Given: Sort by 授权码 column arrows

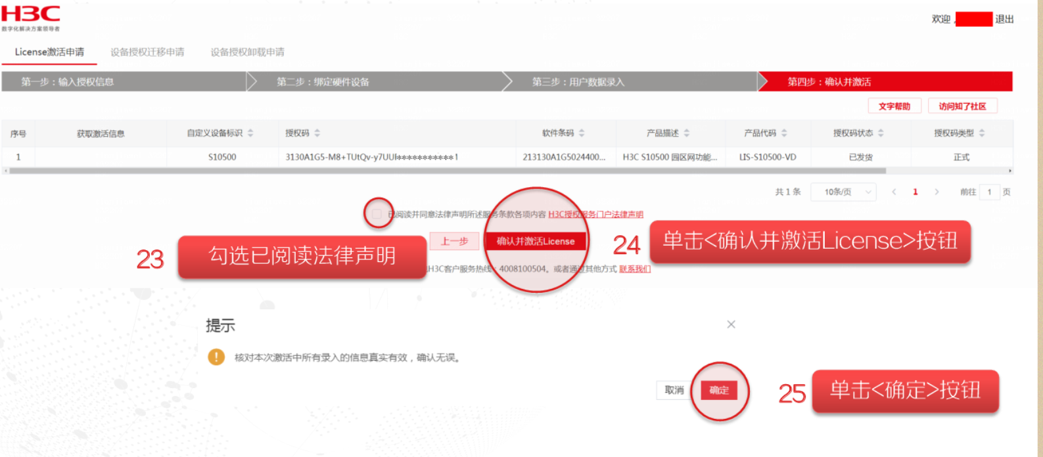Looking at the screenshot, I should click(x=317, y=133).
